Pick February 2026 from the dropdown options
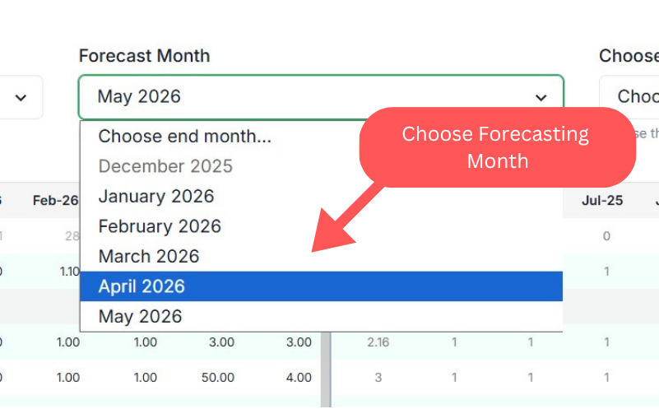 point(160,226)
